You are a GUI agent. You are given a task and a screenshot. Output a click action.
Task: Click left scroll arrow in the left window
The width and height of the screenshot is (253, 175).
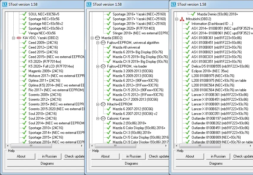(8, 146)
